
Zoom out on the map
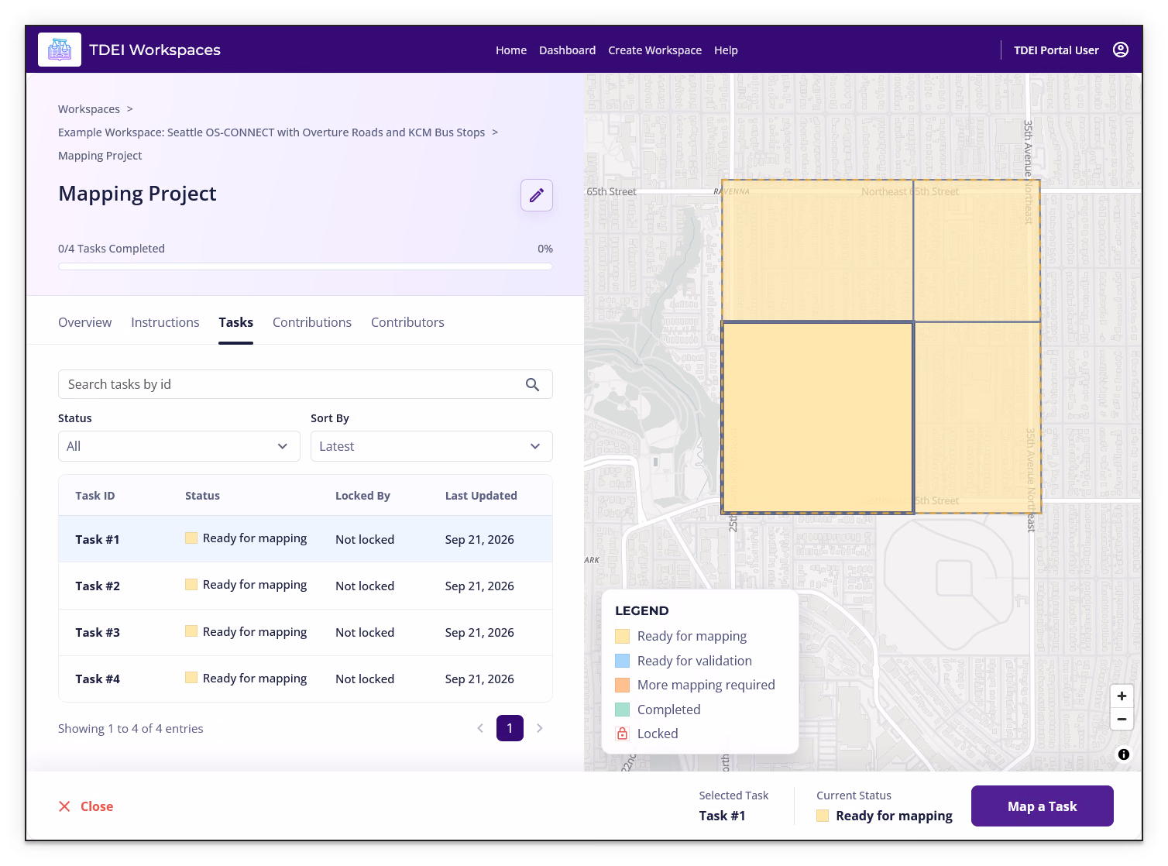1122,719
